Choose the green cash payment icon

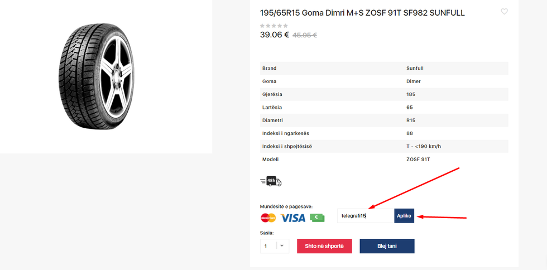point(317,218)
